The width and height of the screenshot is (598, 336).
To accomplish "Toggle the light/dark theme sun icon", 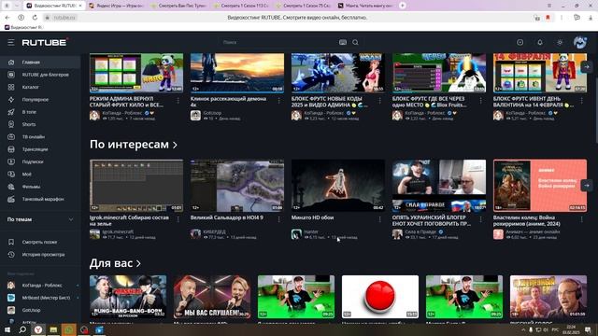I will click(560, 42).
